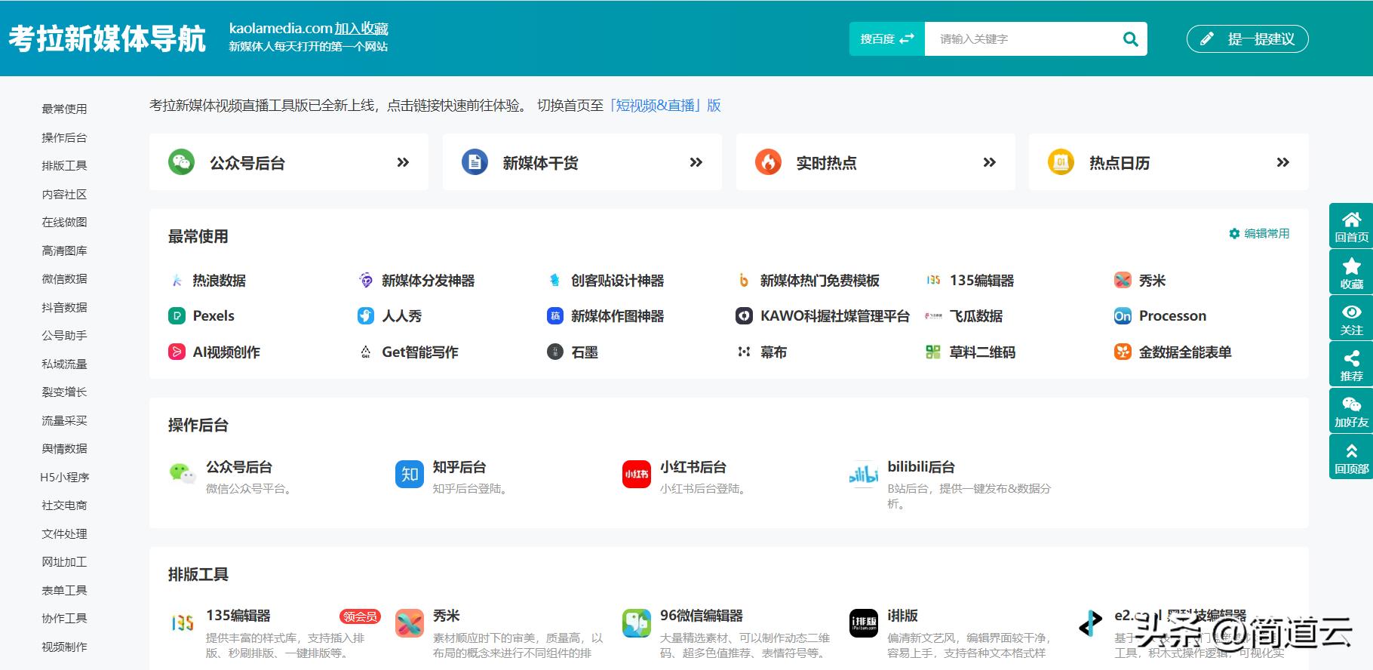Screen dimensions: 1373x670
Task: Select 视频制作 in the left sidebar
Action: point(64,647)
